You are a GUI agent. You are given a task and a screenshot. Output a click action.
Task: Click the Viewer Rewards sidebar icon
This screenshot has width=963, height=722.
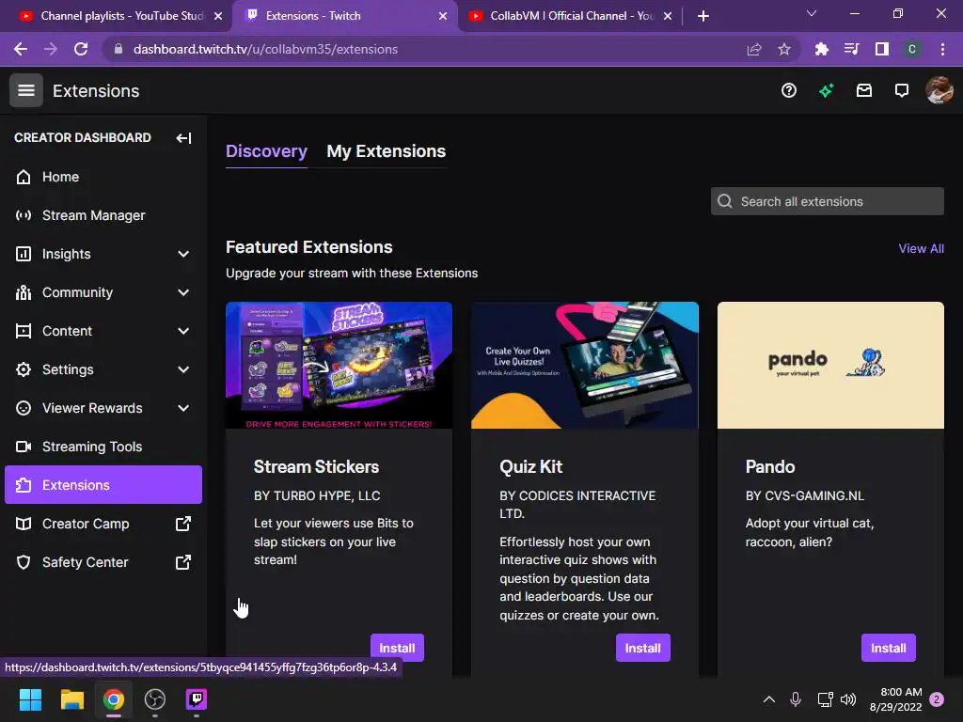[24, 408]
